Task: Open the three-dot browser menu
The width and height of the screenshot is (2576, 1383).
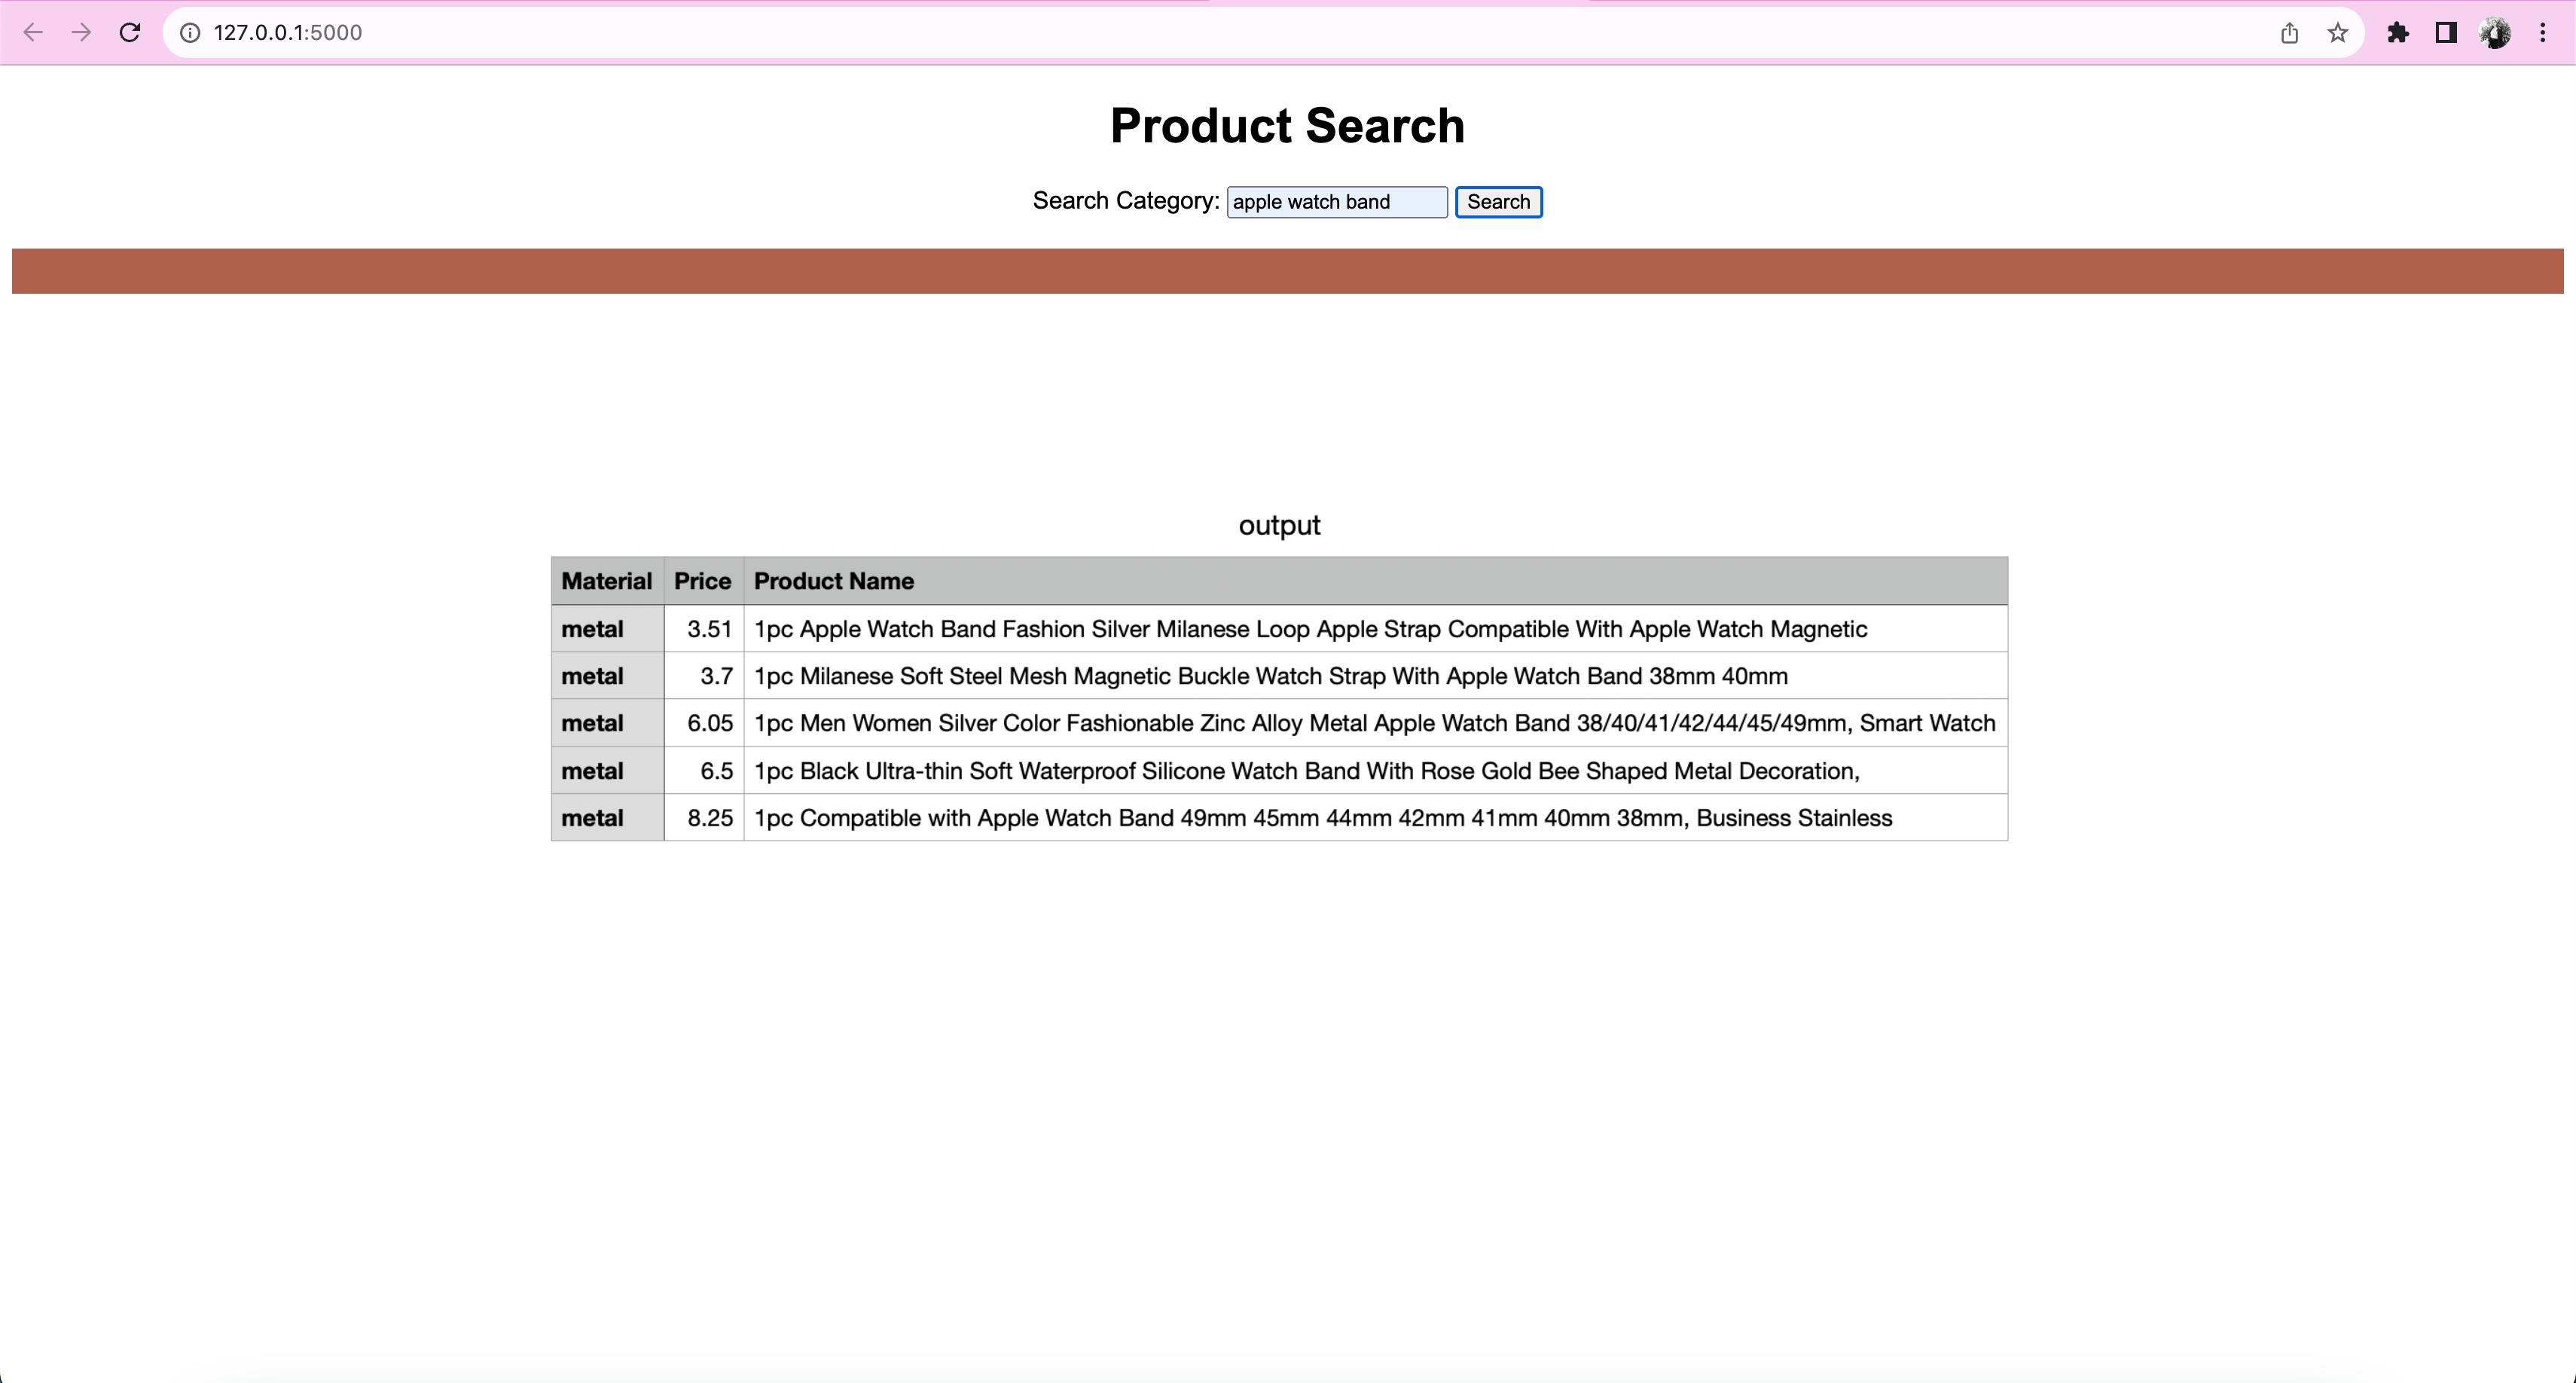Action: (2544, 32)
